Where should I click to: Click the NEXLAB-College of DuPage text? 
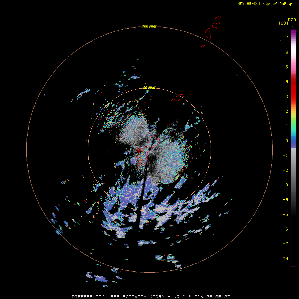click(265, 4)
